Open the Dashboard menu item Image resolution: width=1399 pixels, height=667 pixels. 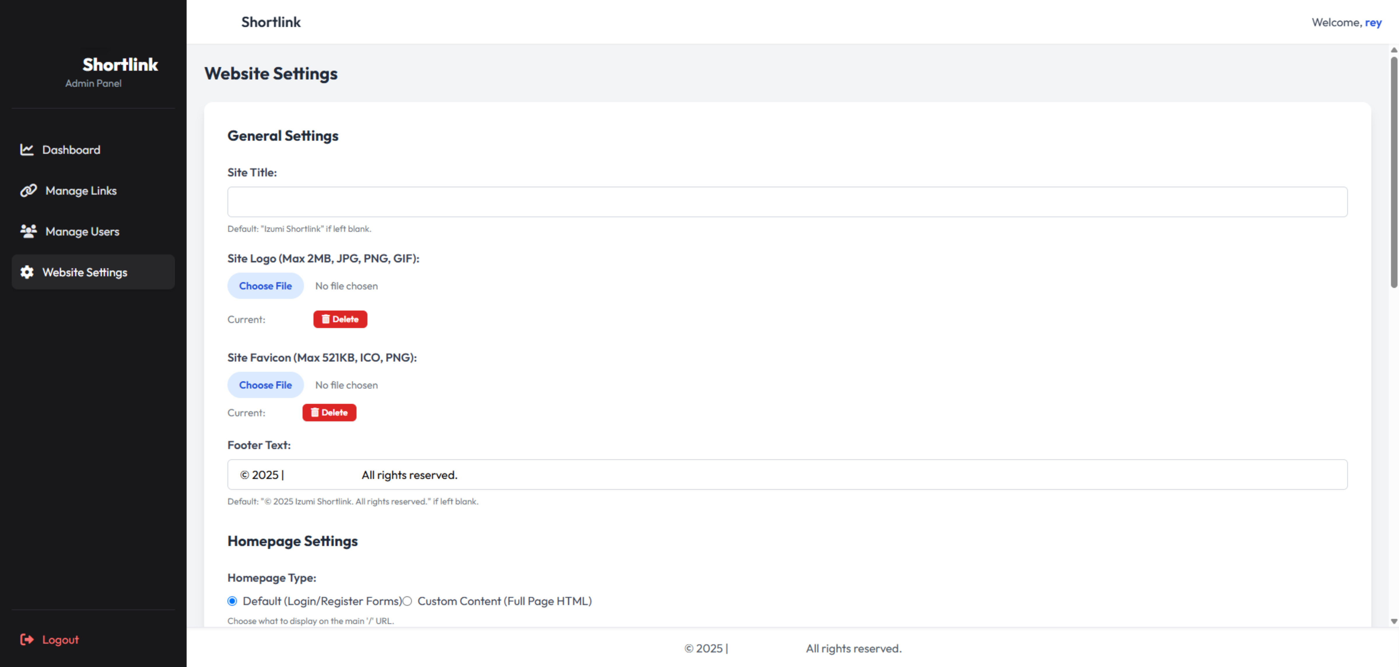71,149
